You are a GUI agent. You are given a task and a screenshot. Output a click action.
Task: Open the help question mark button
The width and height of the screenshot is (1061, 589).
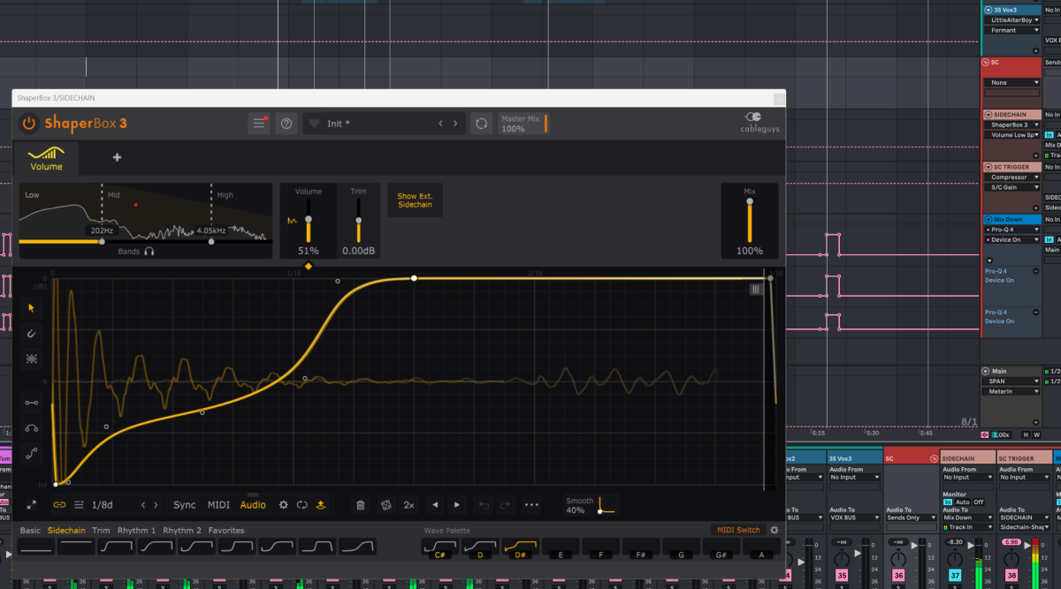286,124
